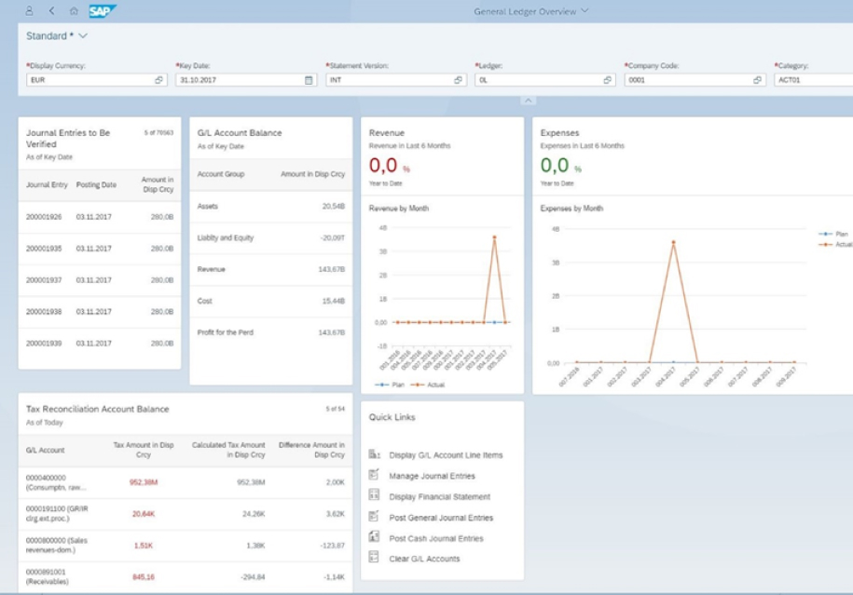
Task: Open the Standard variant dropdown
Action: coord(83,36)
